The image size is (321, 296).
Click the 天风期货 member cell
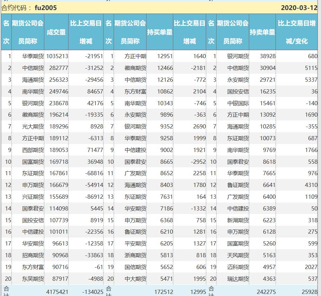click(238, 255)
